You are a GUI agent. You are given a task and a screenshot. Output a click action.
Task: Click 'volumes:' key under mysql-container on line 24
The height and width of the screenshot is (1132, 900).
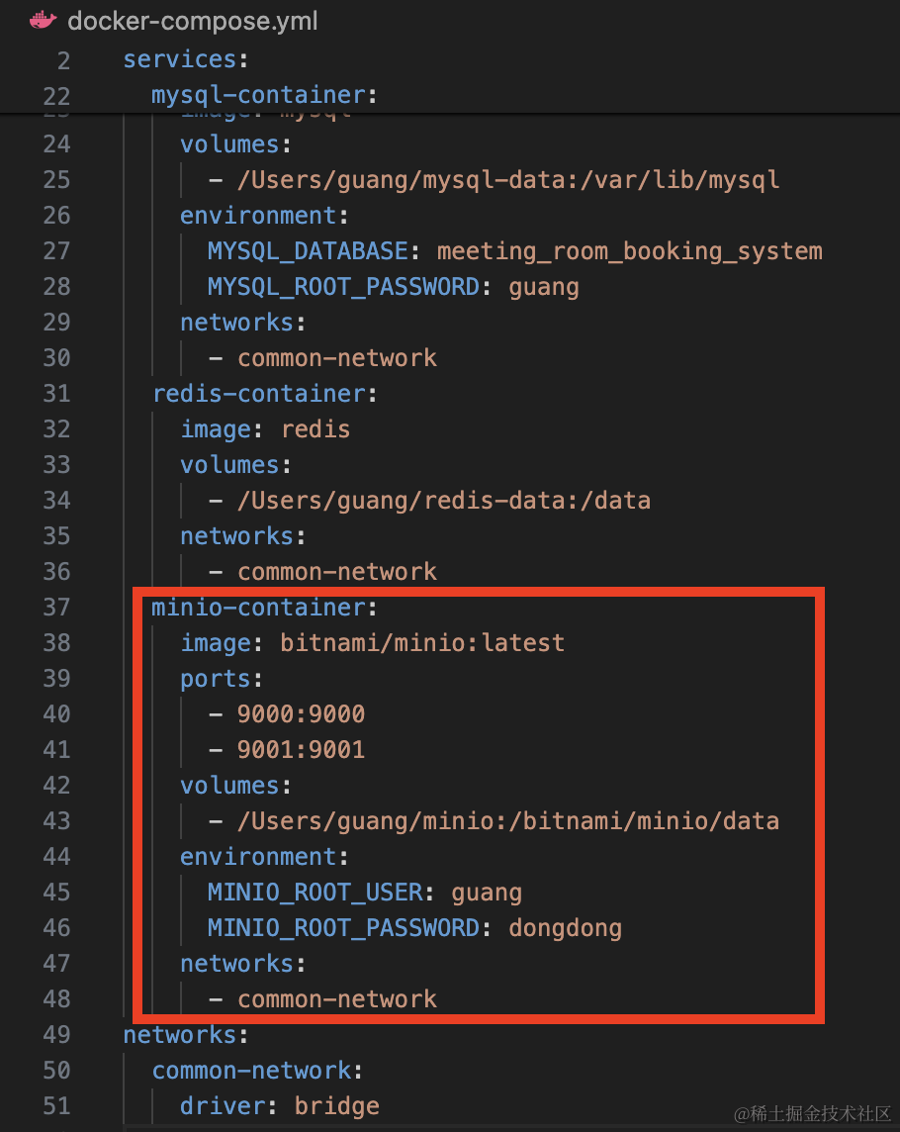click(236, 144)
